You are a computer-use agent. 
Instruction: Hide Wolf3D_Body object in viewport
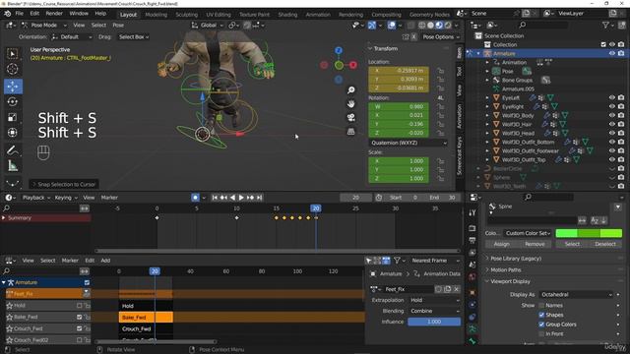pyautogui.click(x=612, y=115)
